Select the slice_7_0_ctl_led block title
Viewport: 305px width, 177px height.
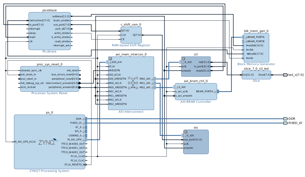click(x=256, y=69)
